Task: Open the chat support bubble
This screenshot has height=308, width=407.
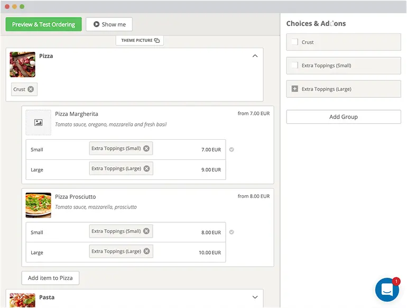Action: click(x=387, y=289)
